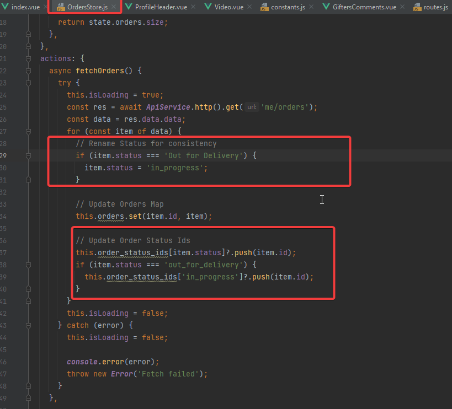Image resolution: width=452 pixels, height=409 pixels.
Task: Click '// Update Orders Map' comment
Action: tap(120, 204)
